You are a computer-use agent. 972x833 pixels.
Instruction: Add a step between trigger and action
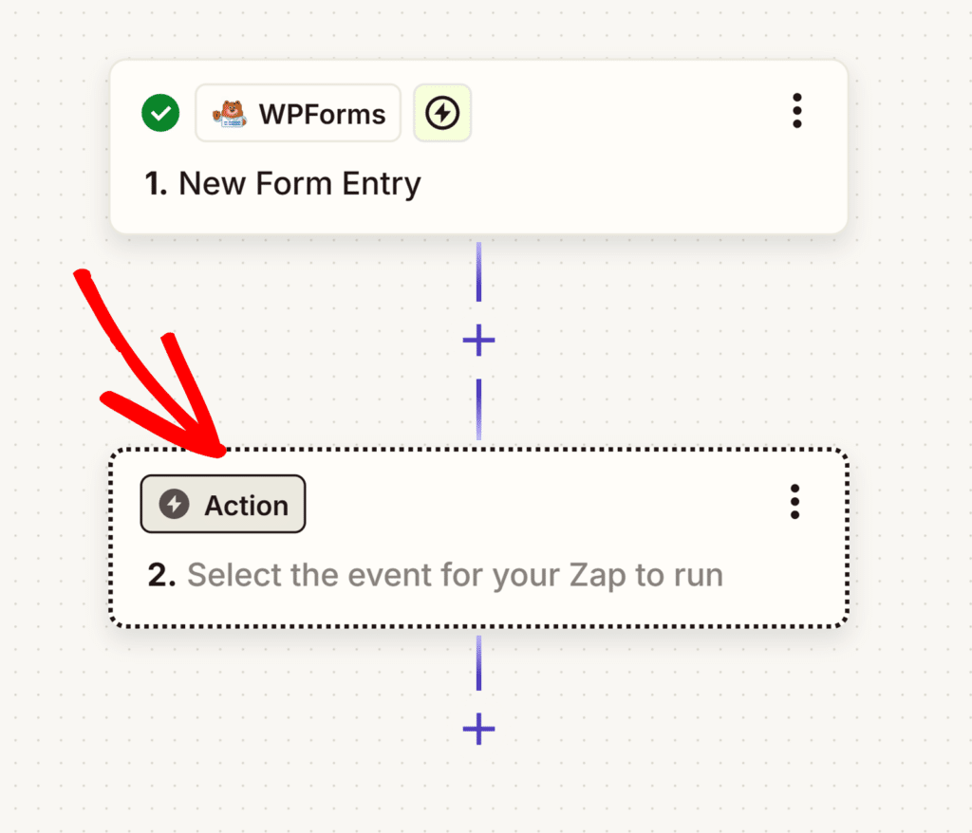478,341
